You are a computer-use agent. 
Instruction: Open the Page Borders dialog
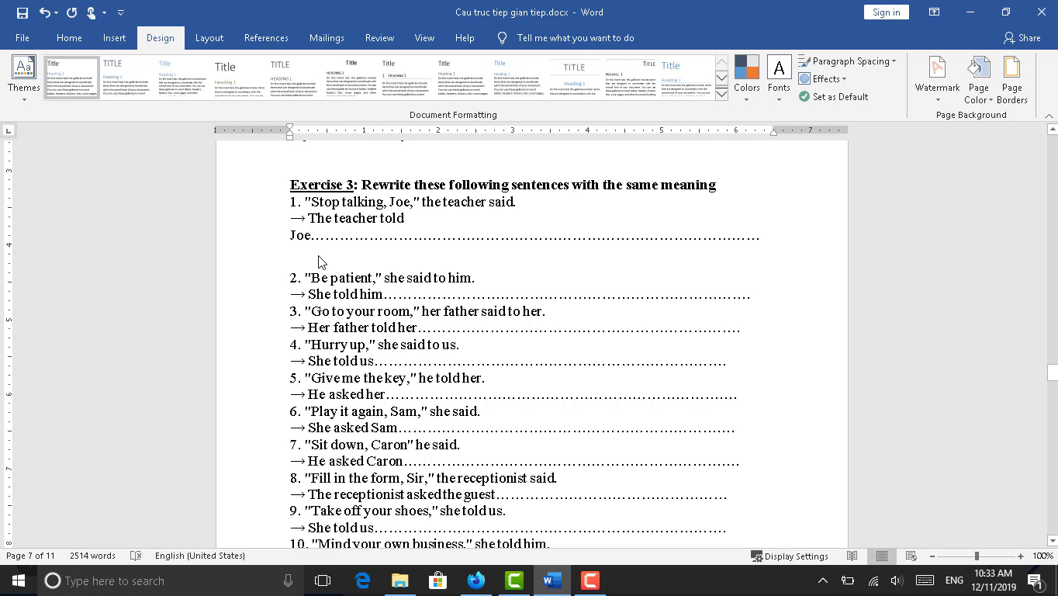pos(1011,78)
